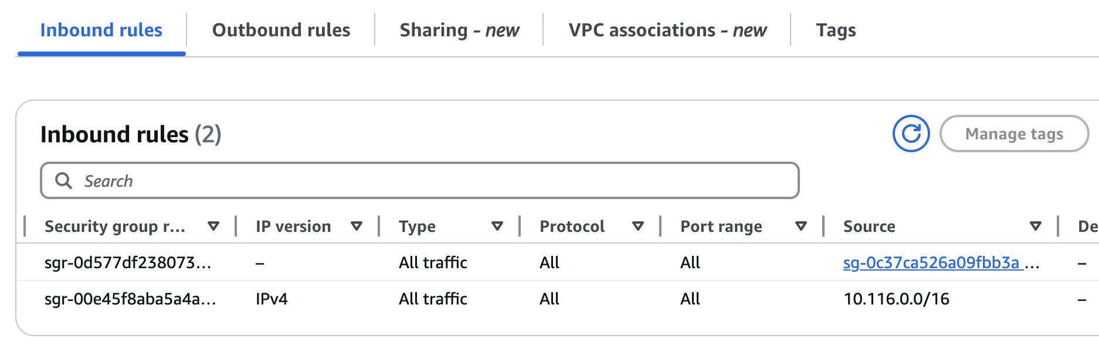Click the refresh icon above the rules table
1099x349 pixels.
910,134
